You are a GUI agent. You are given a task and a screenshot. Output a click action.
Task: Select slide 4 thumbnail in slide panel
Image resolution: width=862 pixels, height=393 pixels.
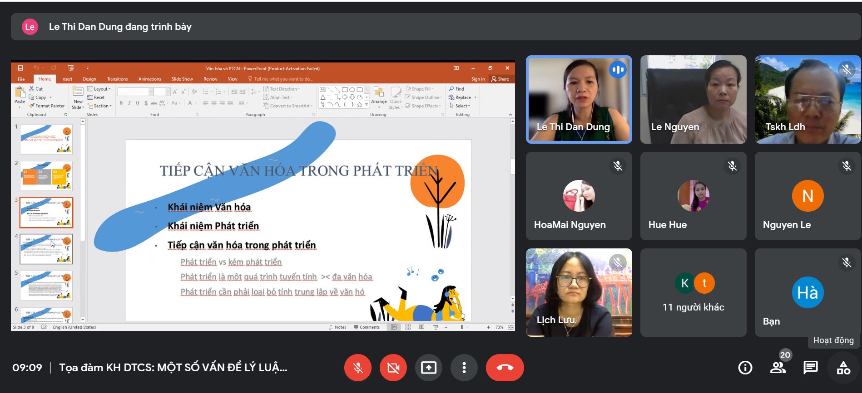(46, 249)
